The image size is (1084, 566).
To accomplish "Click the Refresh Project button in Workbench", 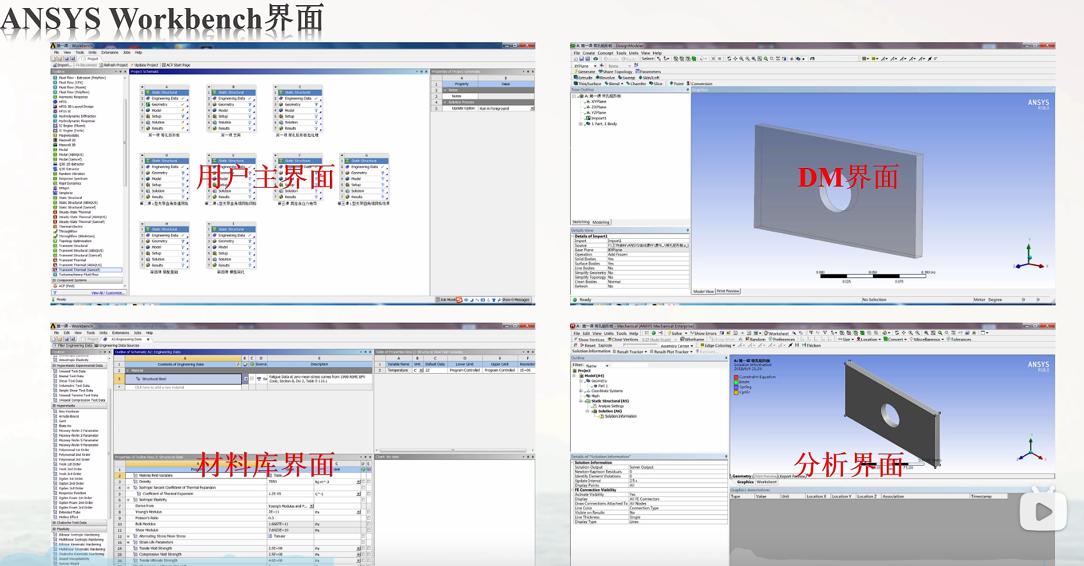I will (114, 65).
